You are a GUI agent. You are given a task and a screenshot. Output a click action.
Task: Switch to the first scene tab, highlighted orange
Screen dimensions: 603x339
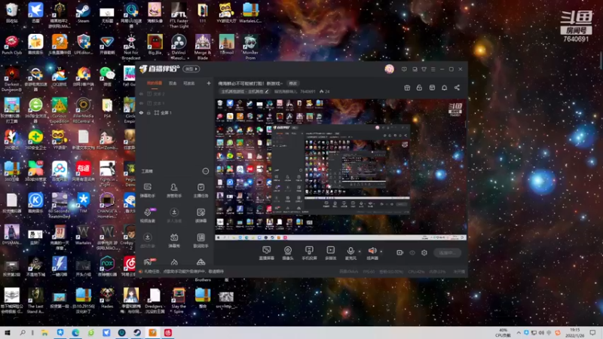(155, 83)
